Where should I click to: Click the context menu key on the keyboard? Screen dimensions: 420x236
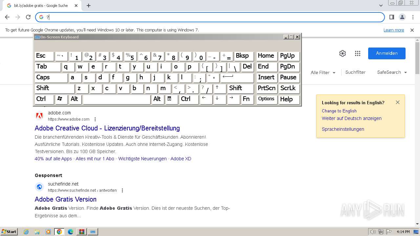pyautogui.click(x=172, y=99)
